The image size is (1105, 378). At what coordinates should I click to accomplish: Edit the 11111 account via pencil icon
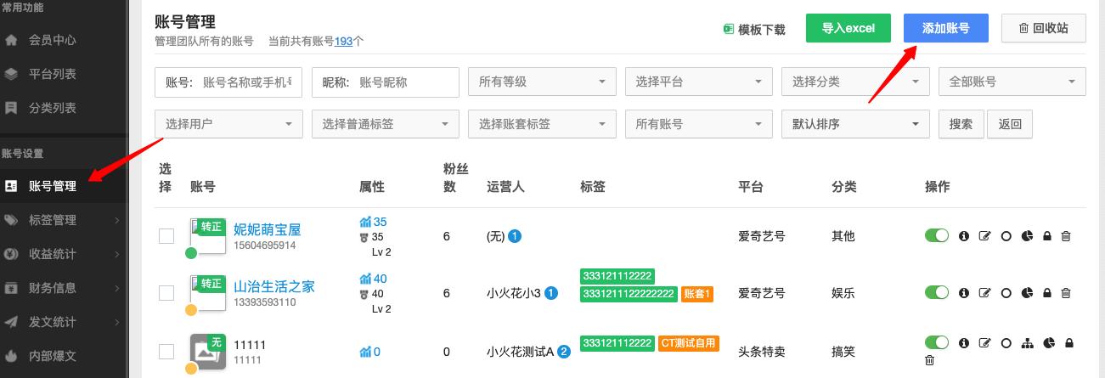(x=985, y=343)
